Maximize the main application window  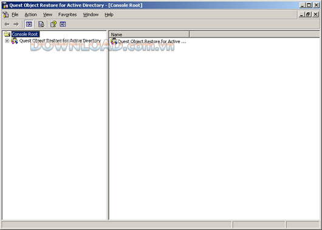[x=309, y=5]
